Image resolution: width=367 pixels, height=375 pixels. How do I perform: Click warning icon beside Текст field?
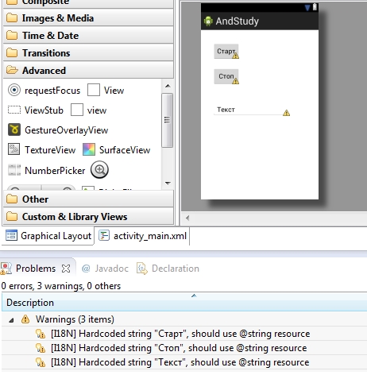(286, 113)
